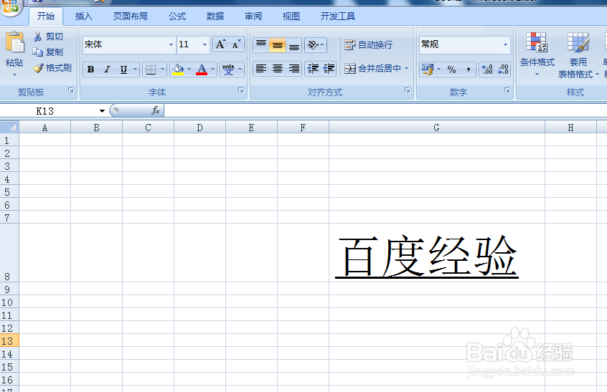The image size is (607, 392).
Task: Select row 13 header
Action: [9, 341]
